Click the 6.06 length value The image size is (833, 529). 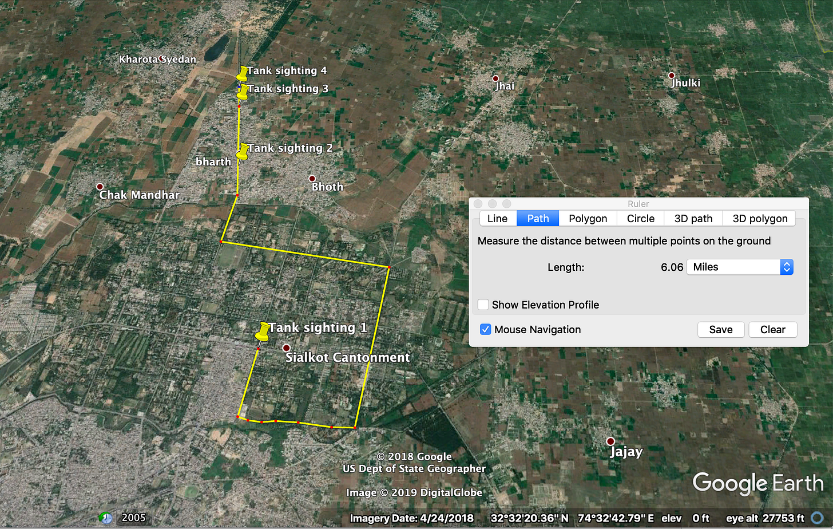pos(672,267)
